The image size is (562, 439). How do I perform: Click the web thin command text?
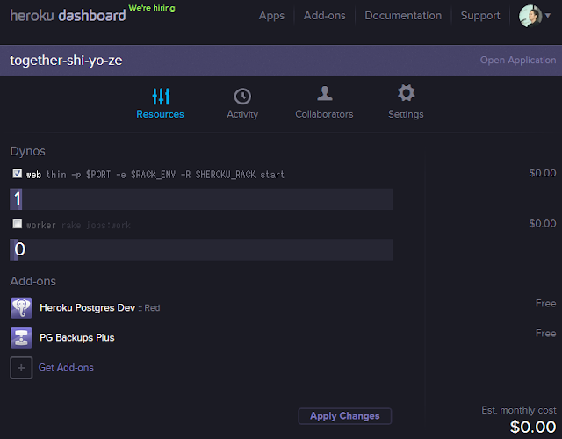[x=155, y=175]
